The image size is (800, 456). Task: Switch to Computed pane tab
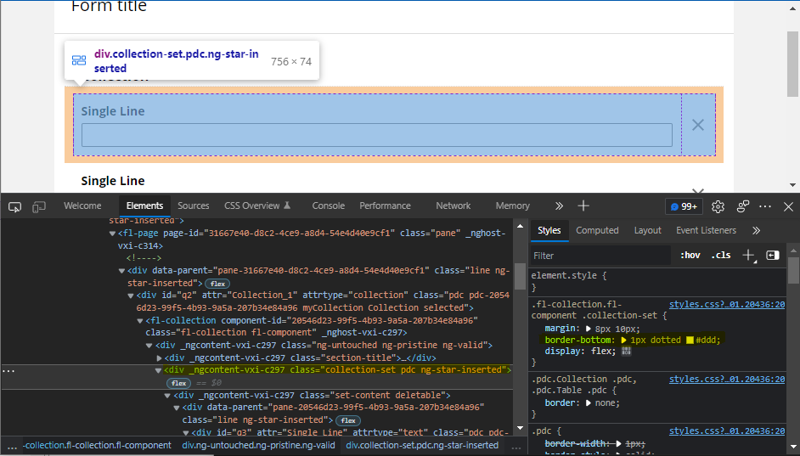click(x=597, y=231)
